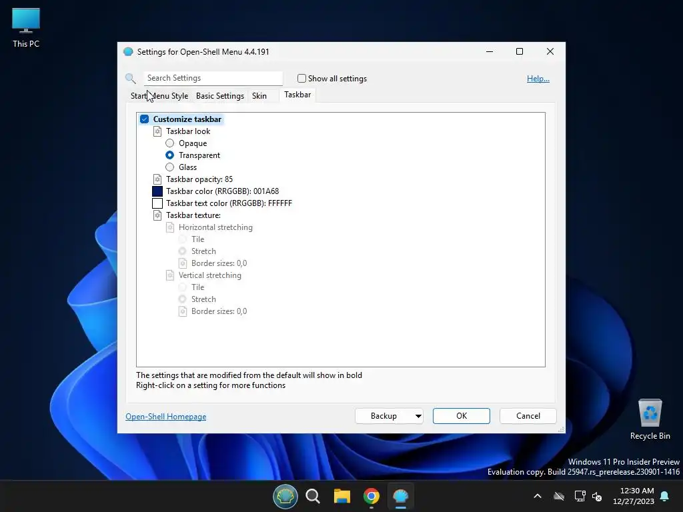This screenshot has height=512, width=683.
Task: Launch Google Chrome from the taskbar
Action: [x=371, y=496]
